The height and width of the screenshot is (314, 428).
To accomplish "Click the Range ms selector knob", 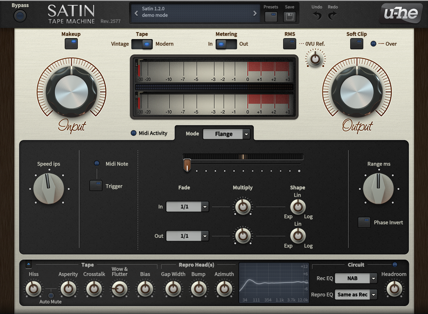I will pyautogui.click(x=379, y=188).
